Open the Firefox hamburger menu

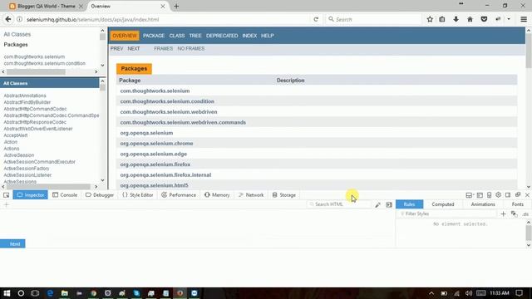tap(524, 19)
